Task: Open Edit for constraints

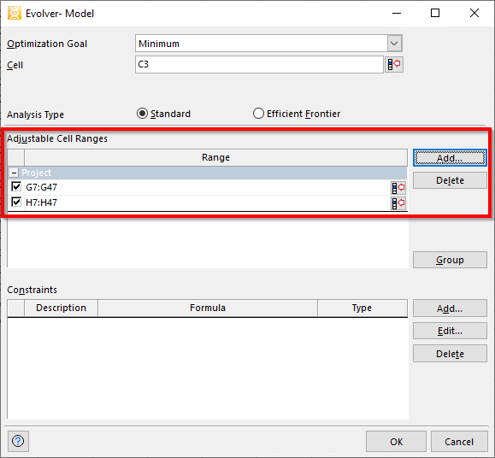Action: pos(450,331)
